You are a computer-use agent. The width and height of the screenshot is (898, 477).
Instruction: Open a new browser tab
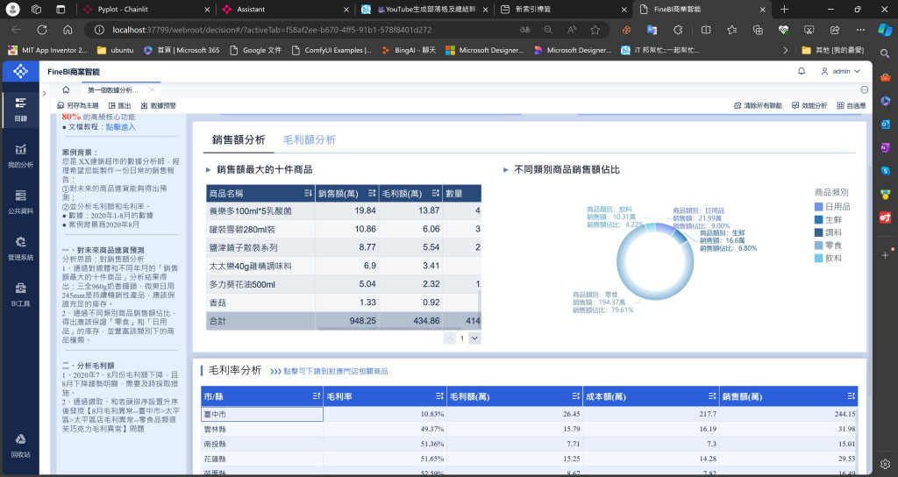[784, 9]
